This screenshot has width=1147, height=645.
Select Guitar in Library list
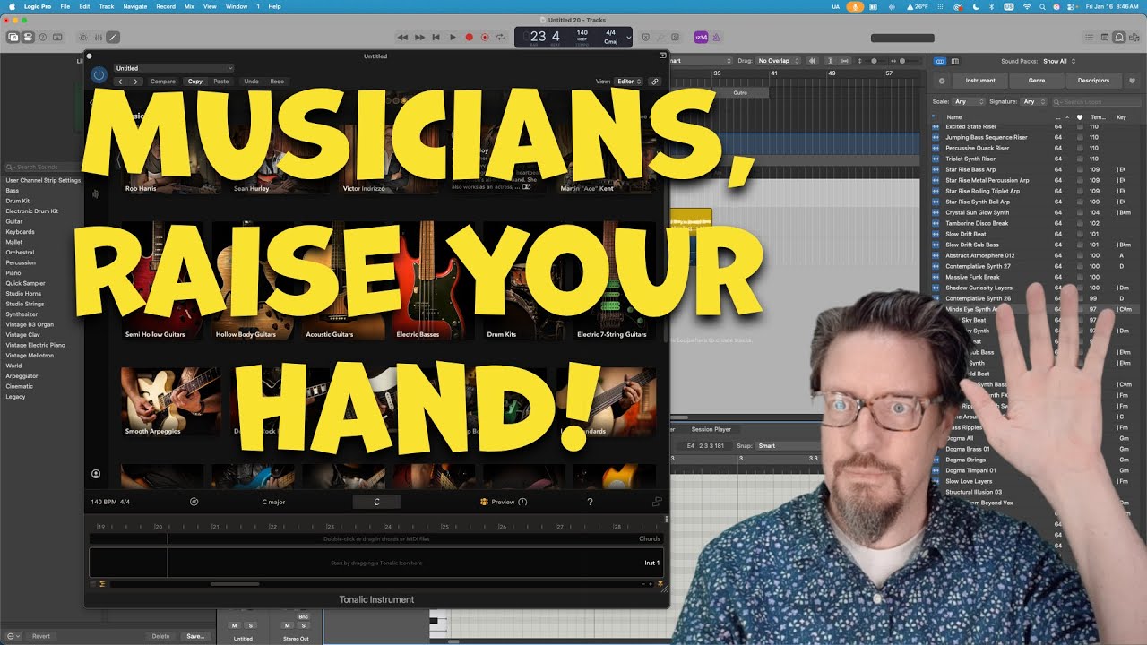pos(14,221)
